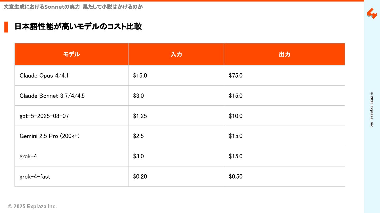Select the Gemini 2.5 Pro (200k+) cell
This screenshot has width=380, height=213.
pos(72,136)
